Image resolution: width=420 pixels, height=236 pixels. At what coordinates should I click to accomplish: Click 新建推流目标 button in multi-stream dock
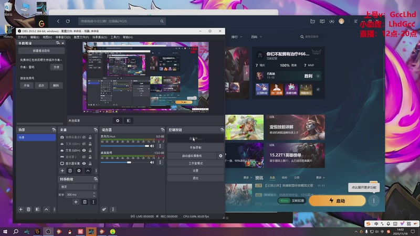pyautogui.click(x=41, y=50)
